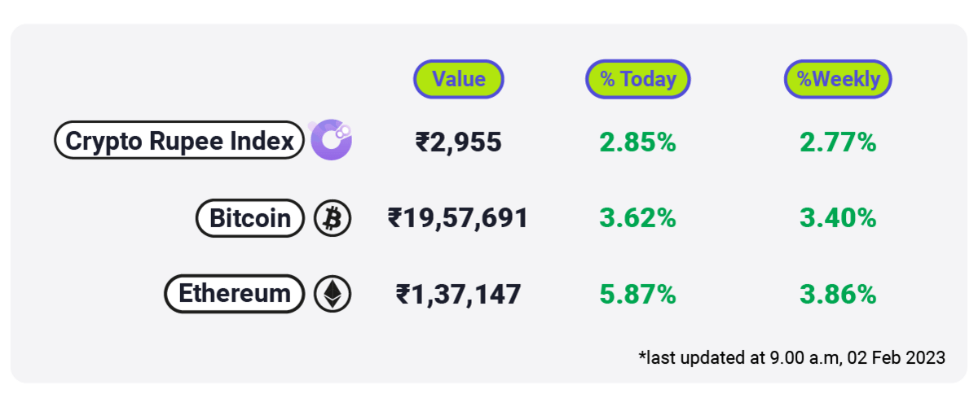Click the 02 Feb 2023 date text

coord(896,357)
